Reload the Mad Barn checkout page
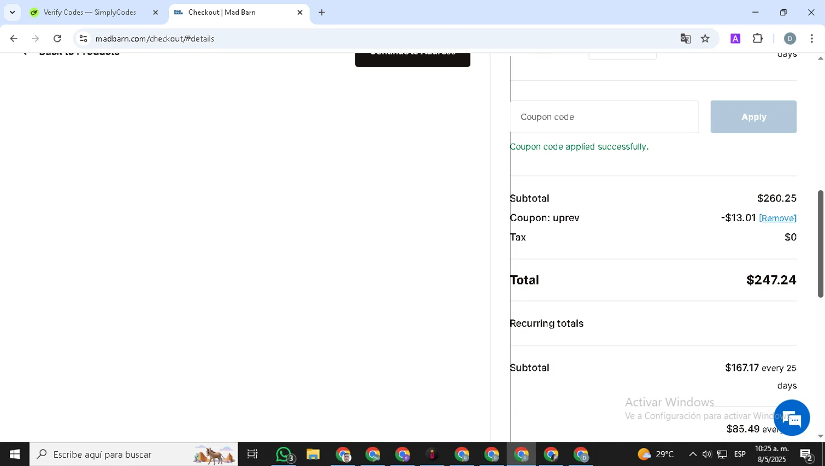 [57, 39]
